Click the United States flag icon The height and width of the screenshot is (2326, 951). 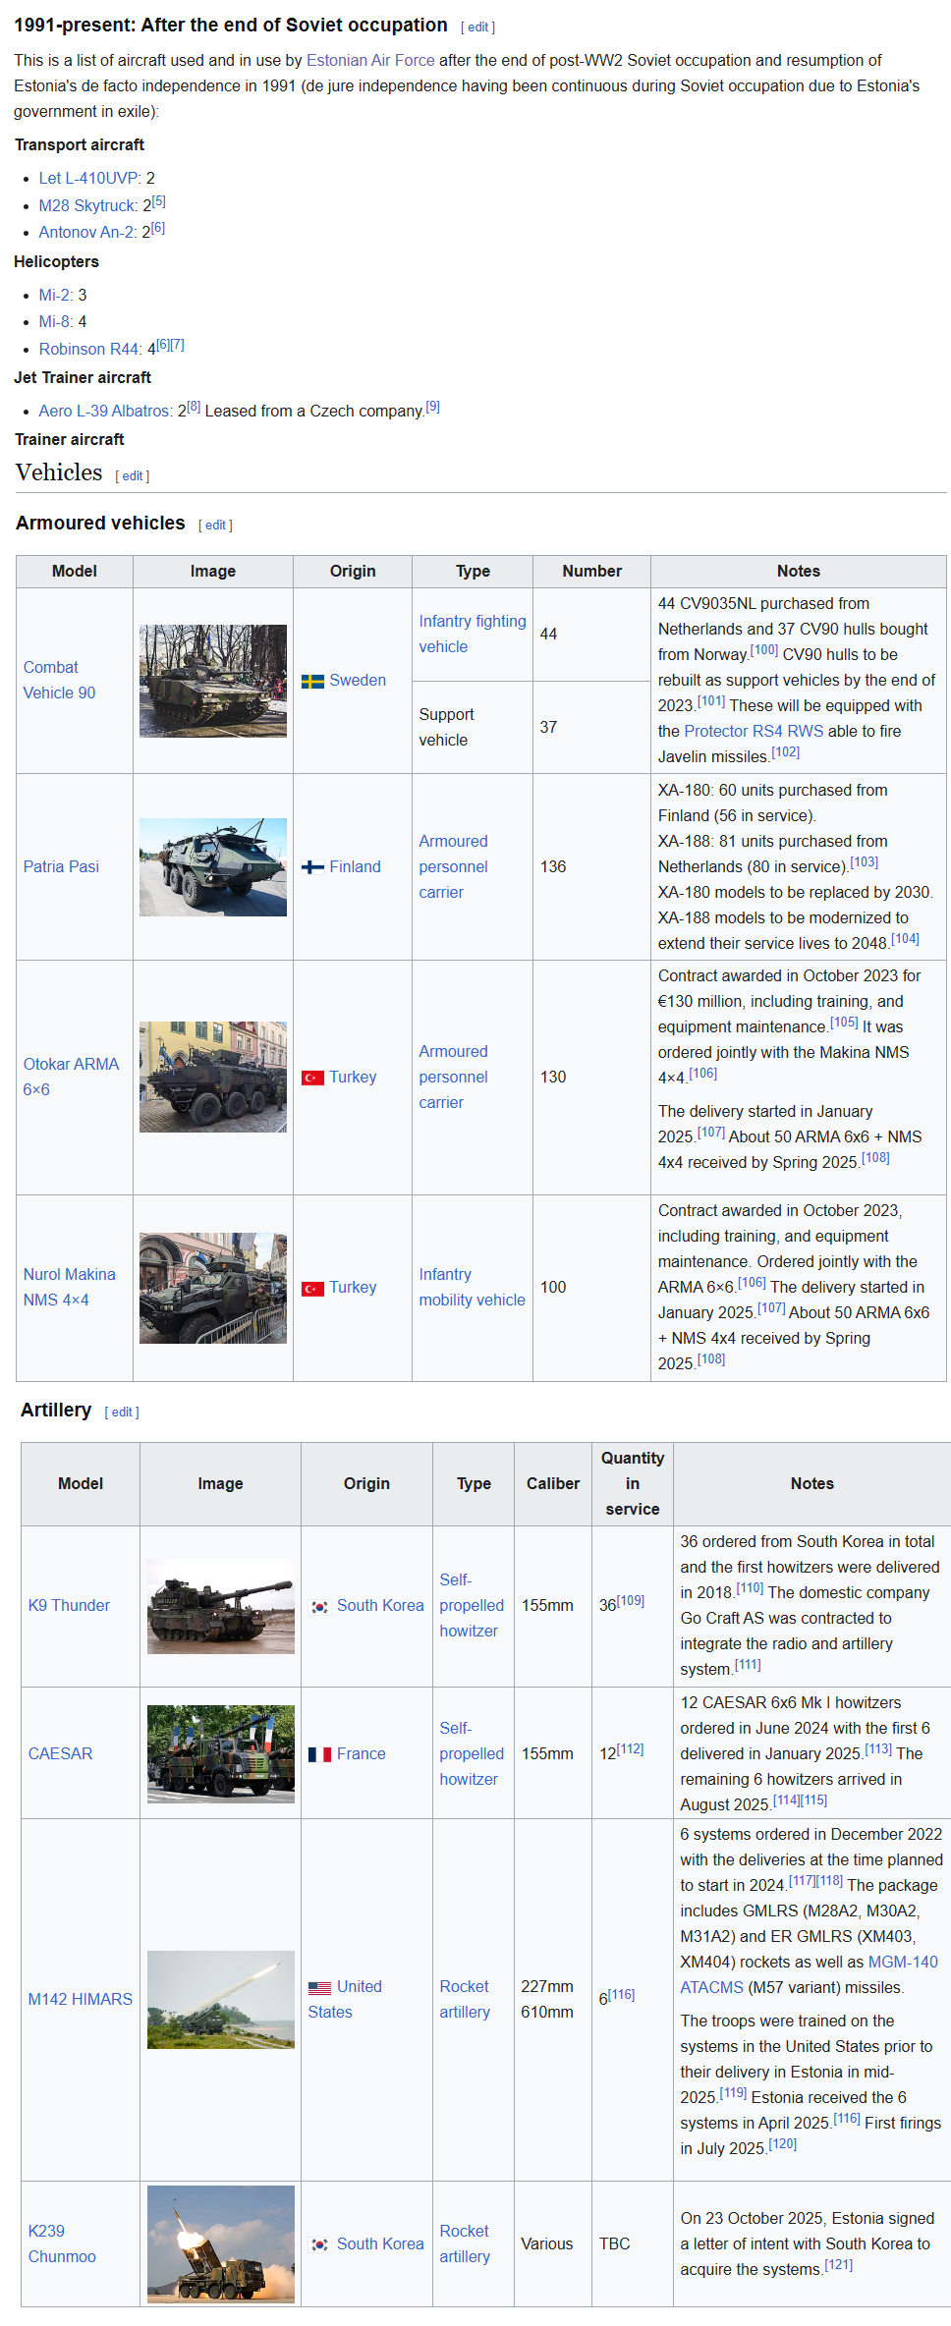[319, 1987]
